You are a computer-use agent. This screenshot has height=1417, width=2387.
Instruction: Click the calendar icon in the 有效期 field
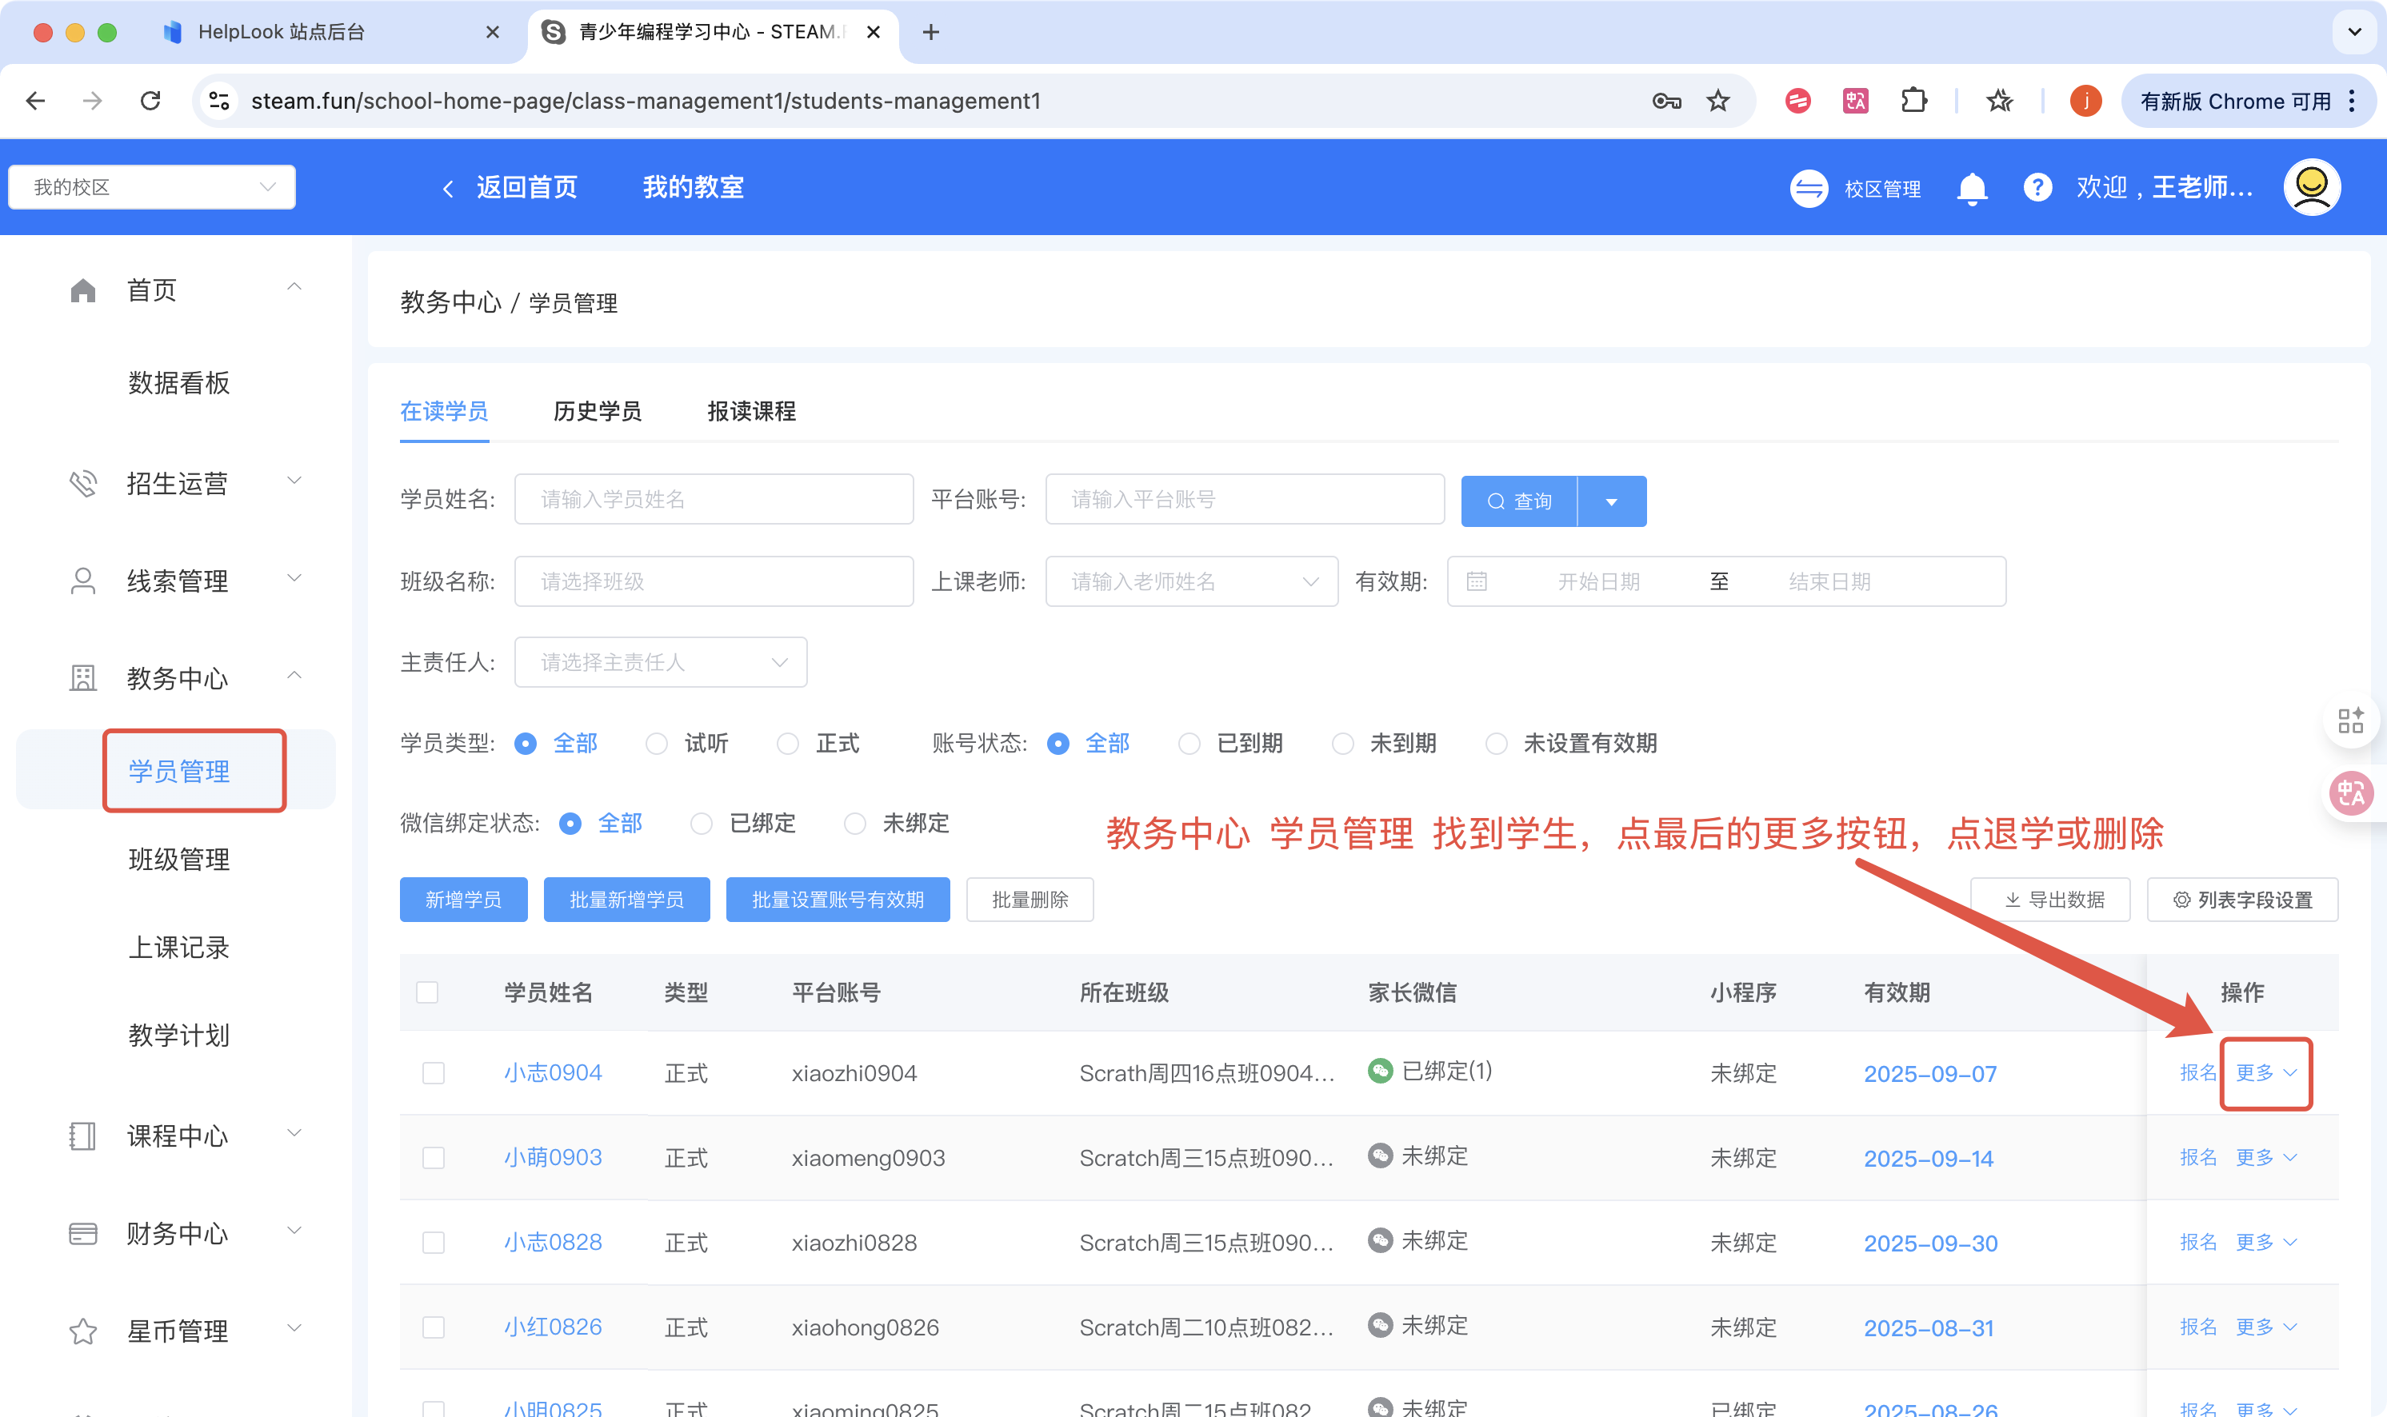[1477, 581]
